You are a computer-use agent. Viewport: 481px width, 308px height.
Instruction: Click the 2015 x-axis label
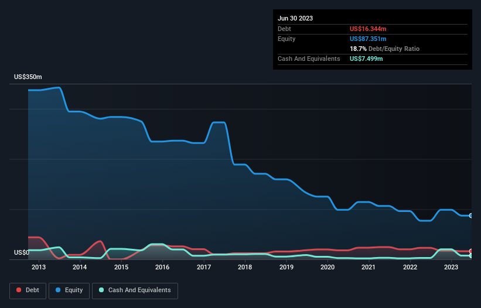coord(121,267)
